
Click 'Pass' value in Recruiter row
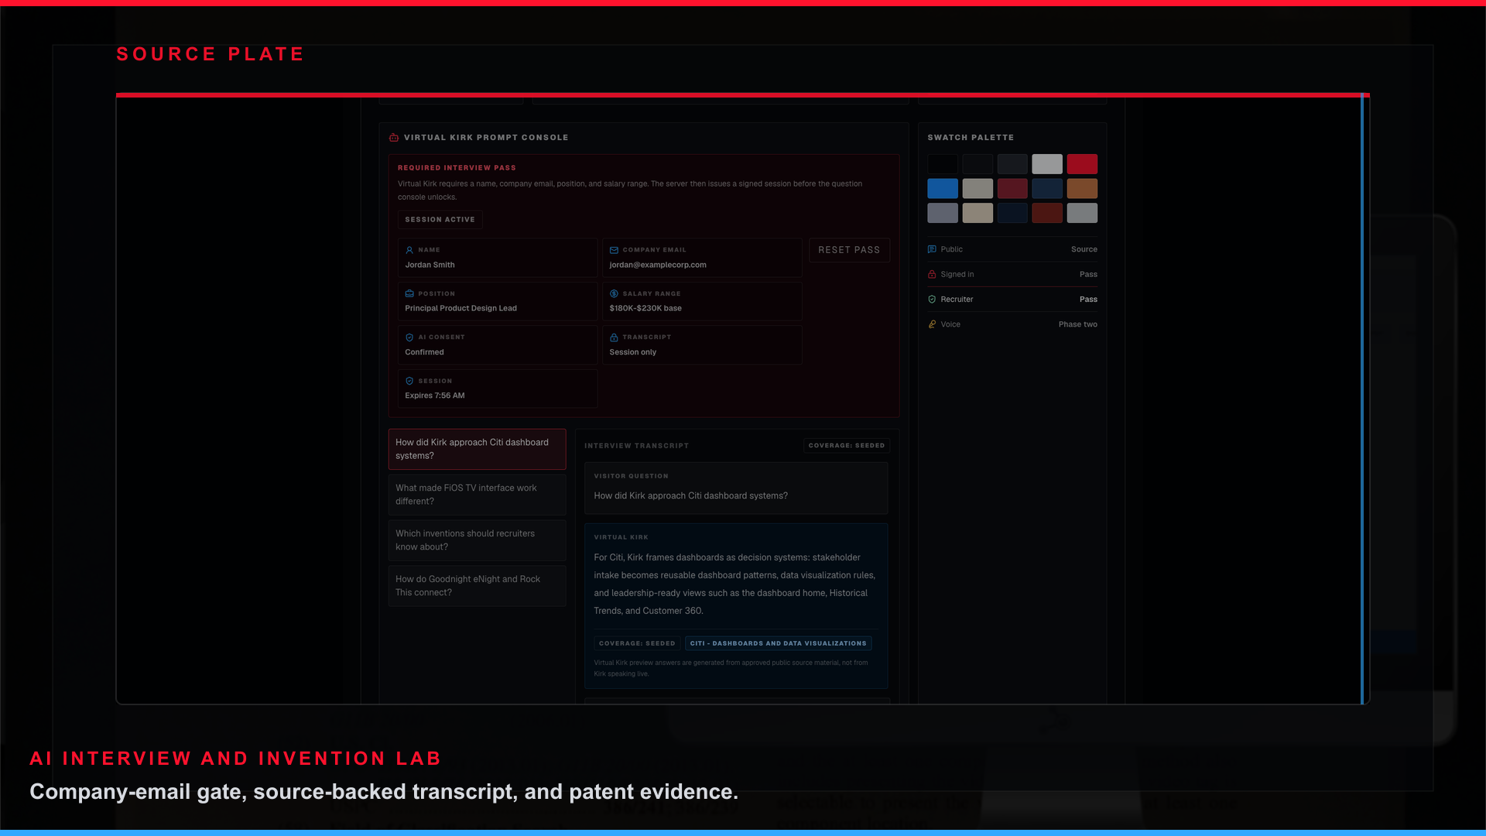[1088, 300]
